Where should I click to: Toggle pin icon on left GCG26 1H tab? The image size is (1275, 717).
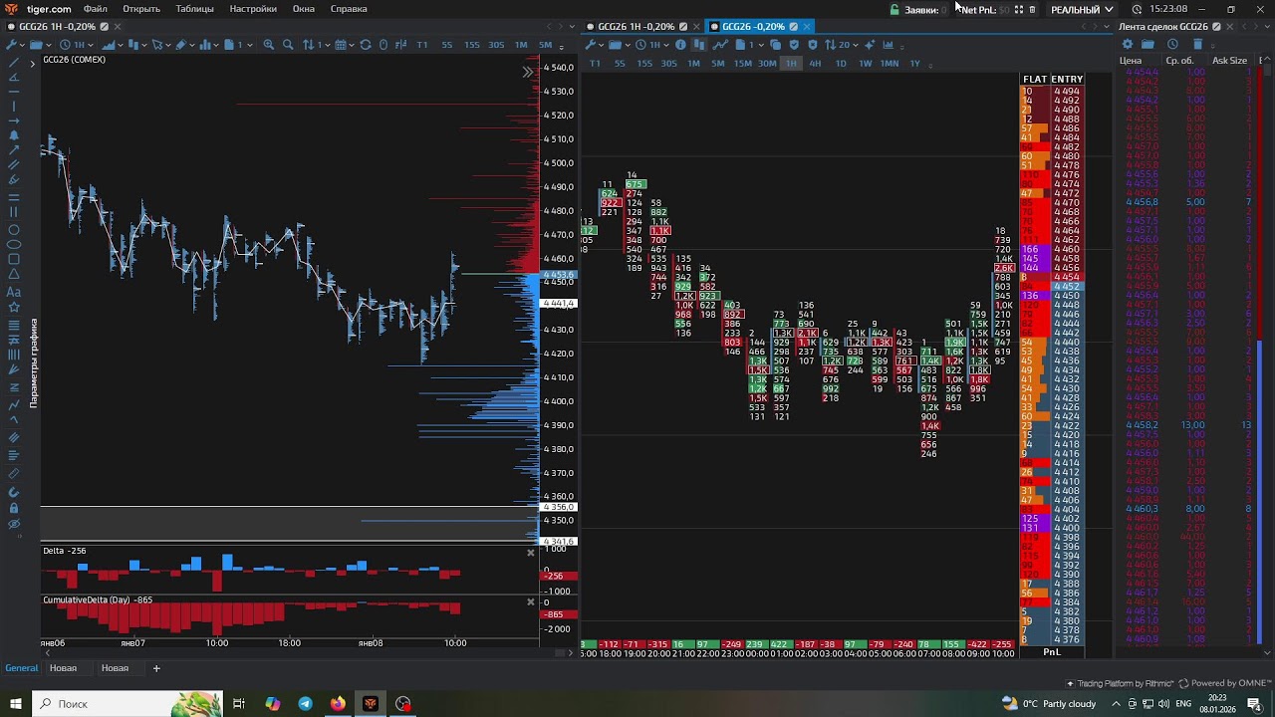[104, 26]
